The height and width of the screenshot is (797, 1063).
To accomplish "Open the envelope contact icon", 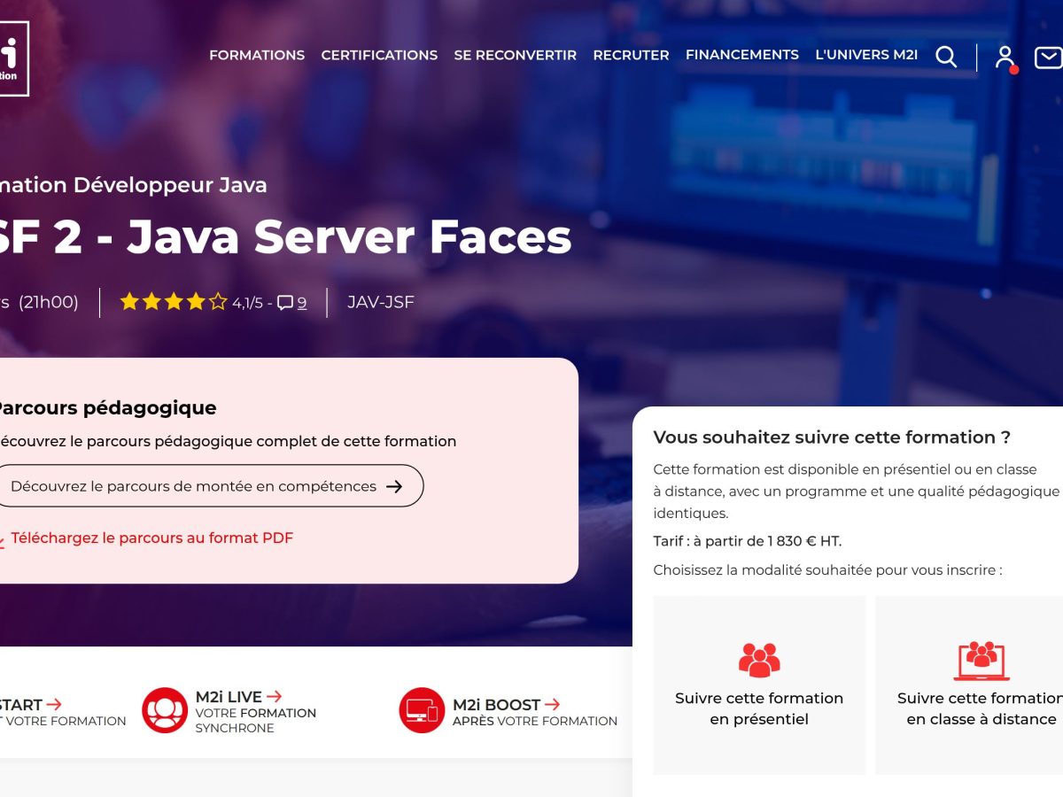I will pyautogui.click(x=1048, y=58).
